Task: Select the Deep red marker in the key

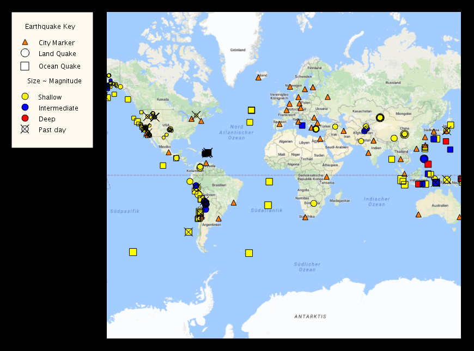Action: (24, 119)
